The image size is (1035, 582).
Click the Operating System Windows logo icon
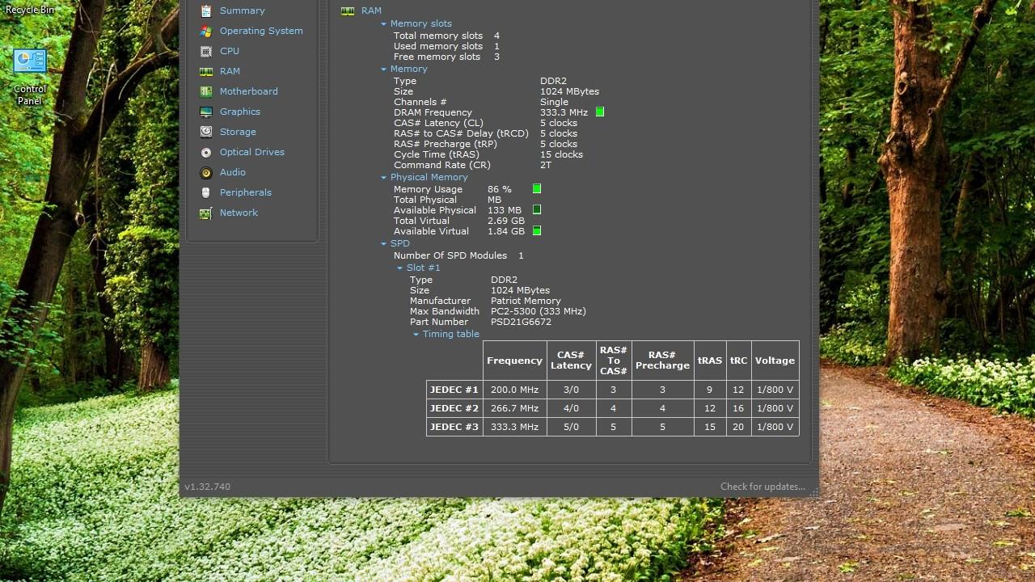click(206, 31)
